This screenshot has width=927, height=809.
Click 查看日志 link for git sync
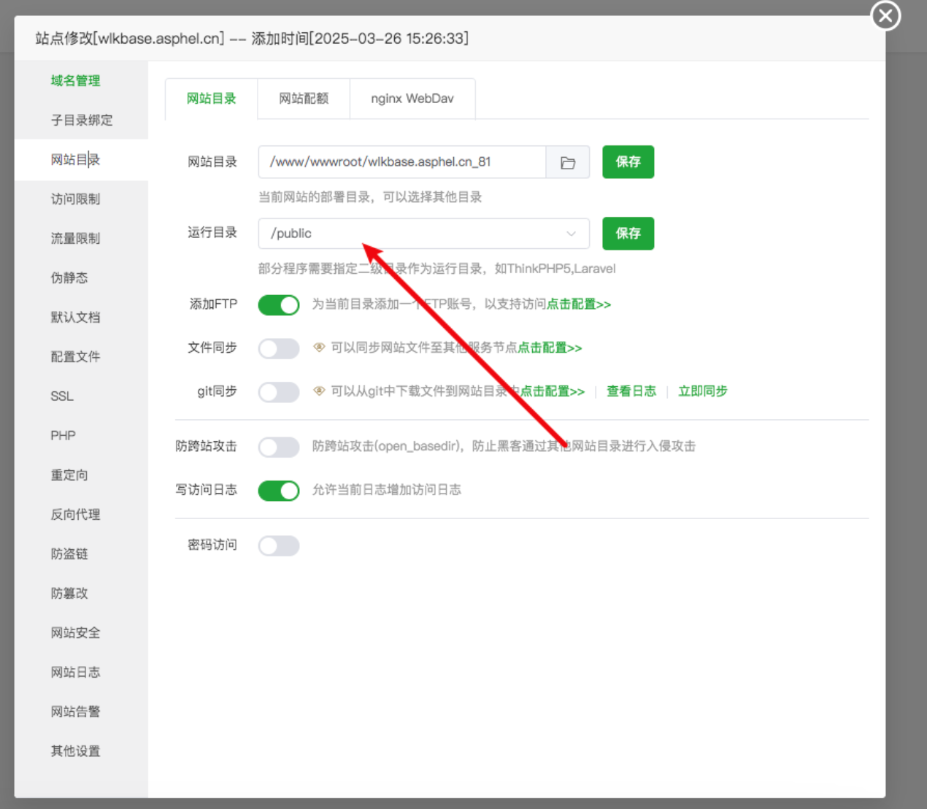point(631,391)
